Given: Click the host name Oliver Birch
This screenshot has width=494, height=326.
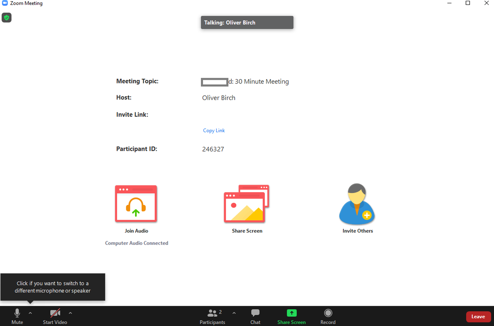Looking at the screenshot, I should click(219, 98).
